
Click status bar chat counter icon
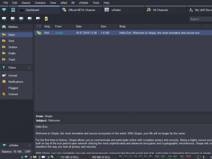tap(52, 157)
